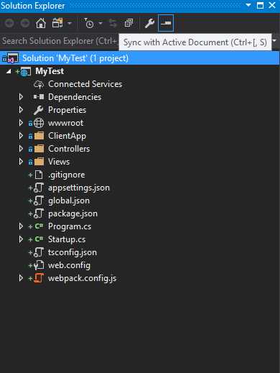Switch between Solutions and Folders views

point(57,23)
